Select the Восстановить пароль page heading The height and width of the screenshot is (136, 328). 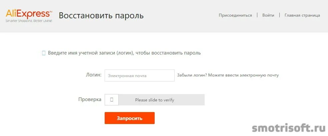[x=101, y=16]
